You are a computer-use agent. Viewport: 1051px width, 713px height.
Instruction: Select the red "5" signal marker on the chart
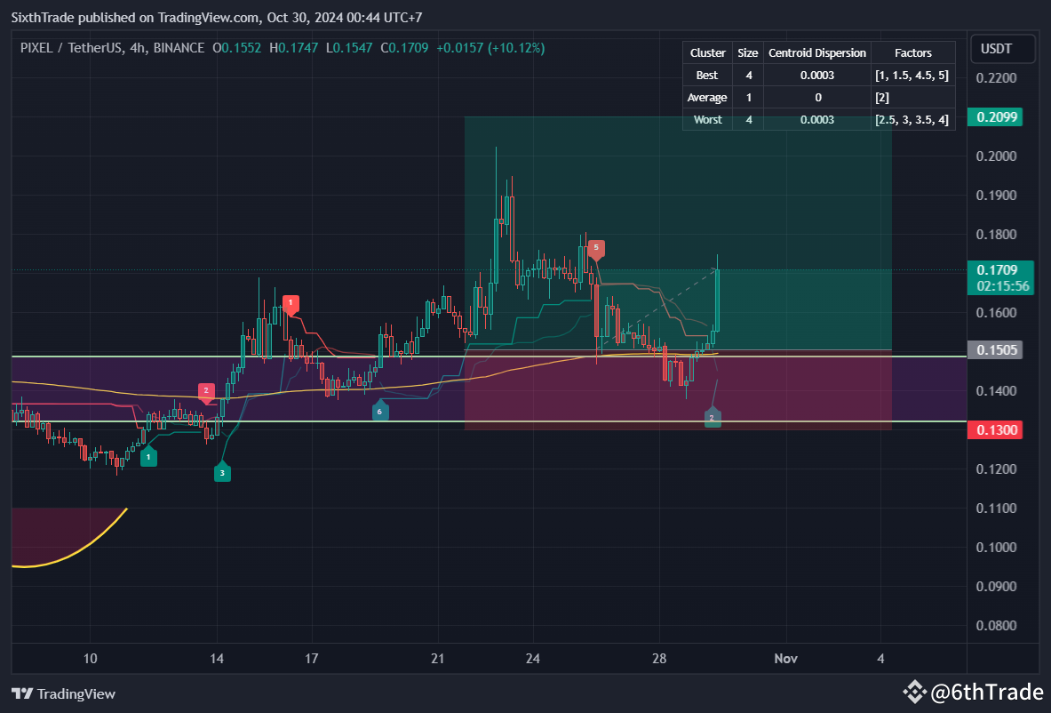(596, 249)
